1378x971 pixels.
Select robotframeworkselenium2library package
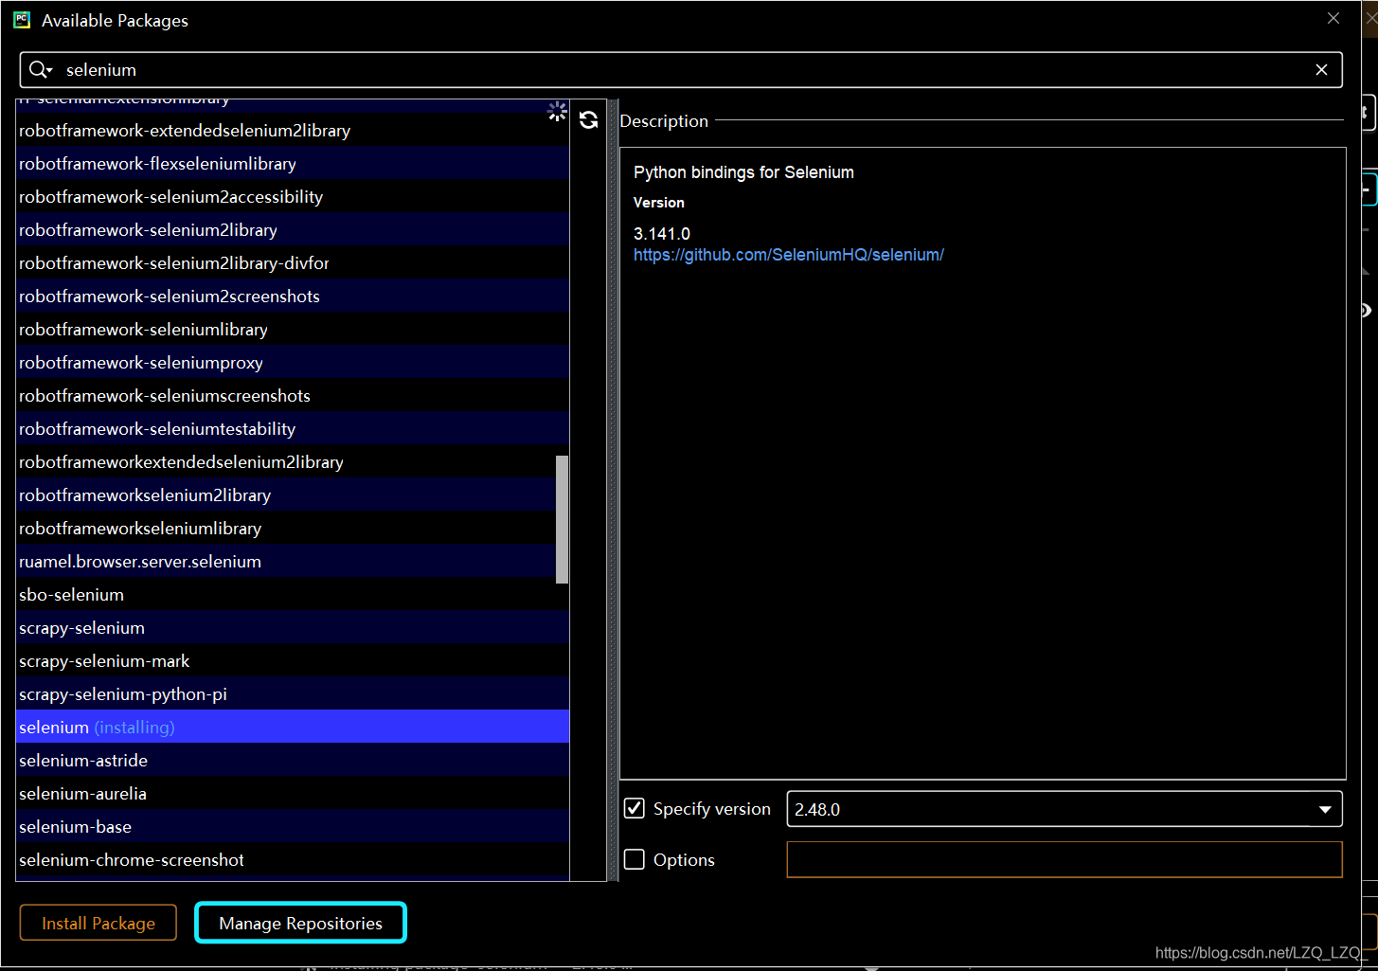(293, 494)
